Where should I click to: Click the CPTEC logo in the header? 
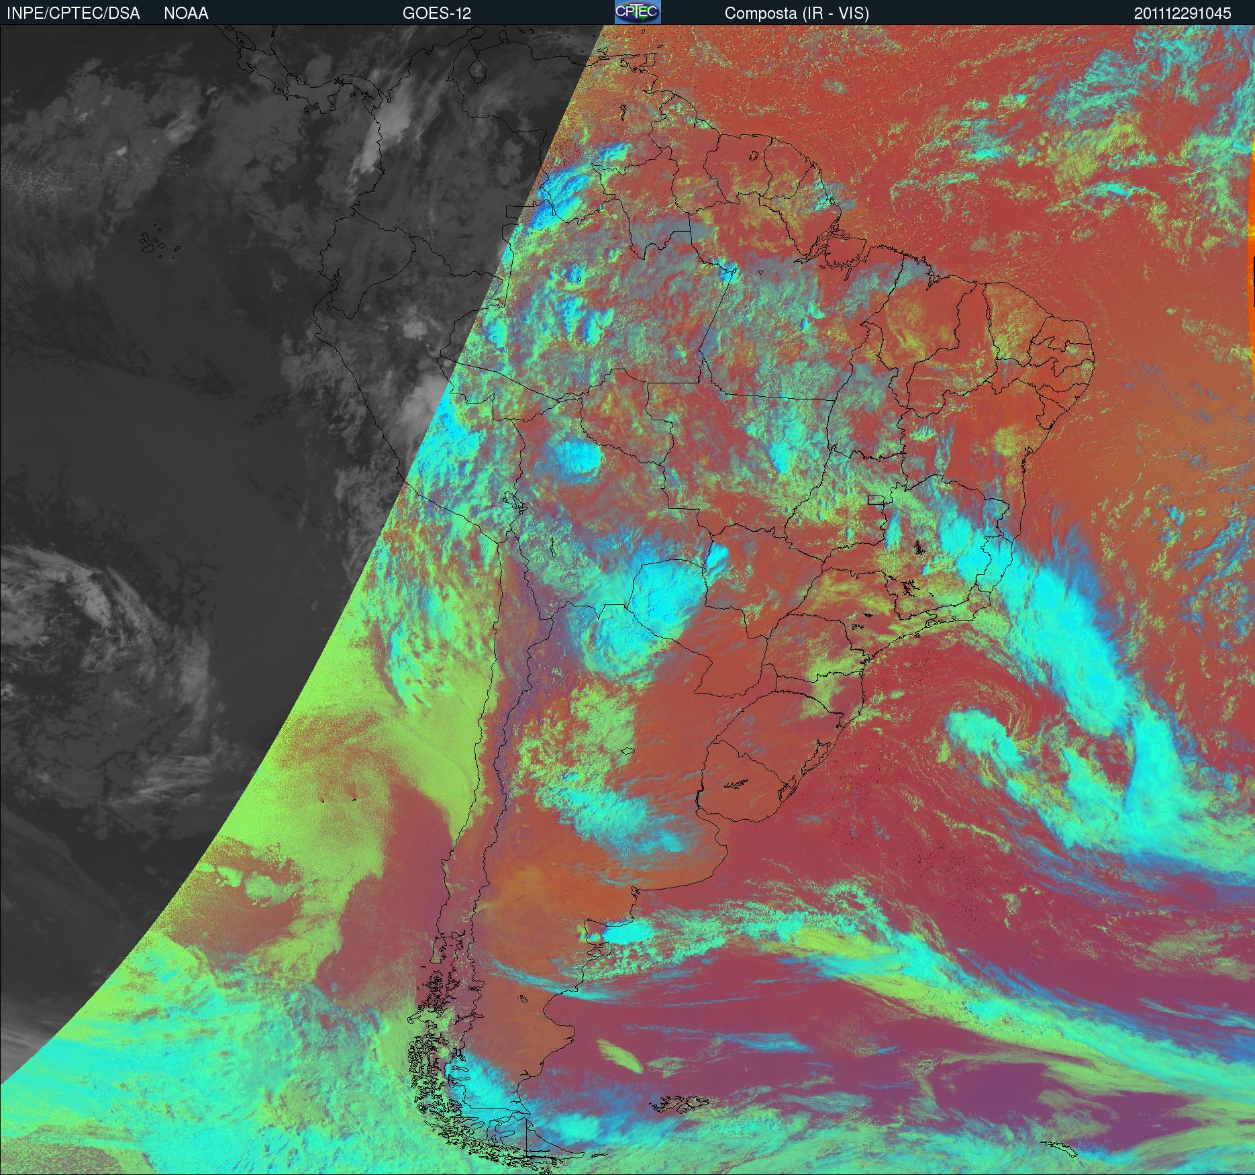(x=638, y=12)
